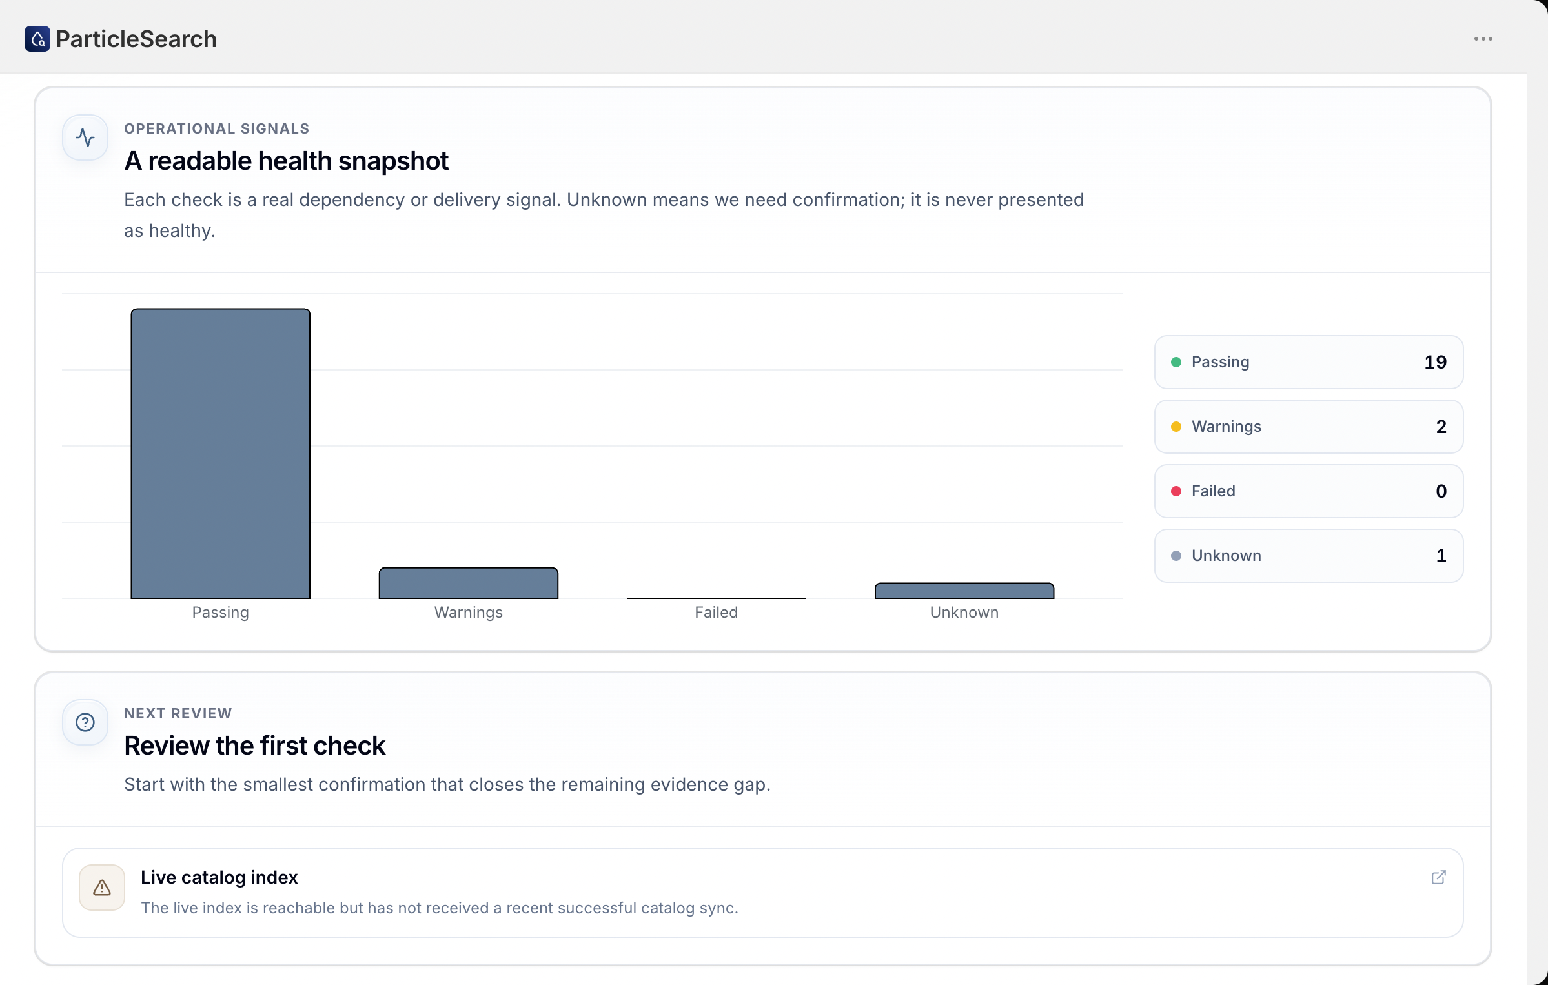
Task: Click the Failed count value 0
Action: click(1441, 491)
